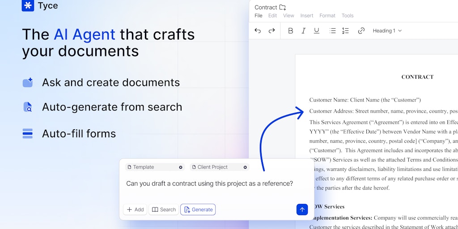Screen dimensions: 458x229
Task: Toggle bold formatting
Action: (290, 31)
